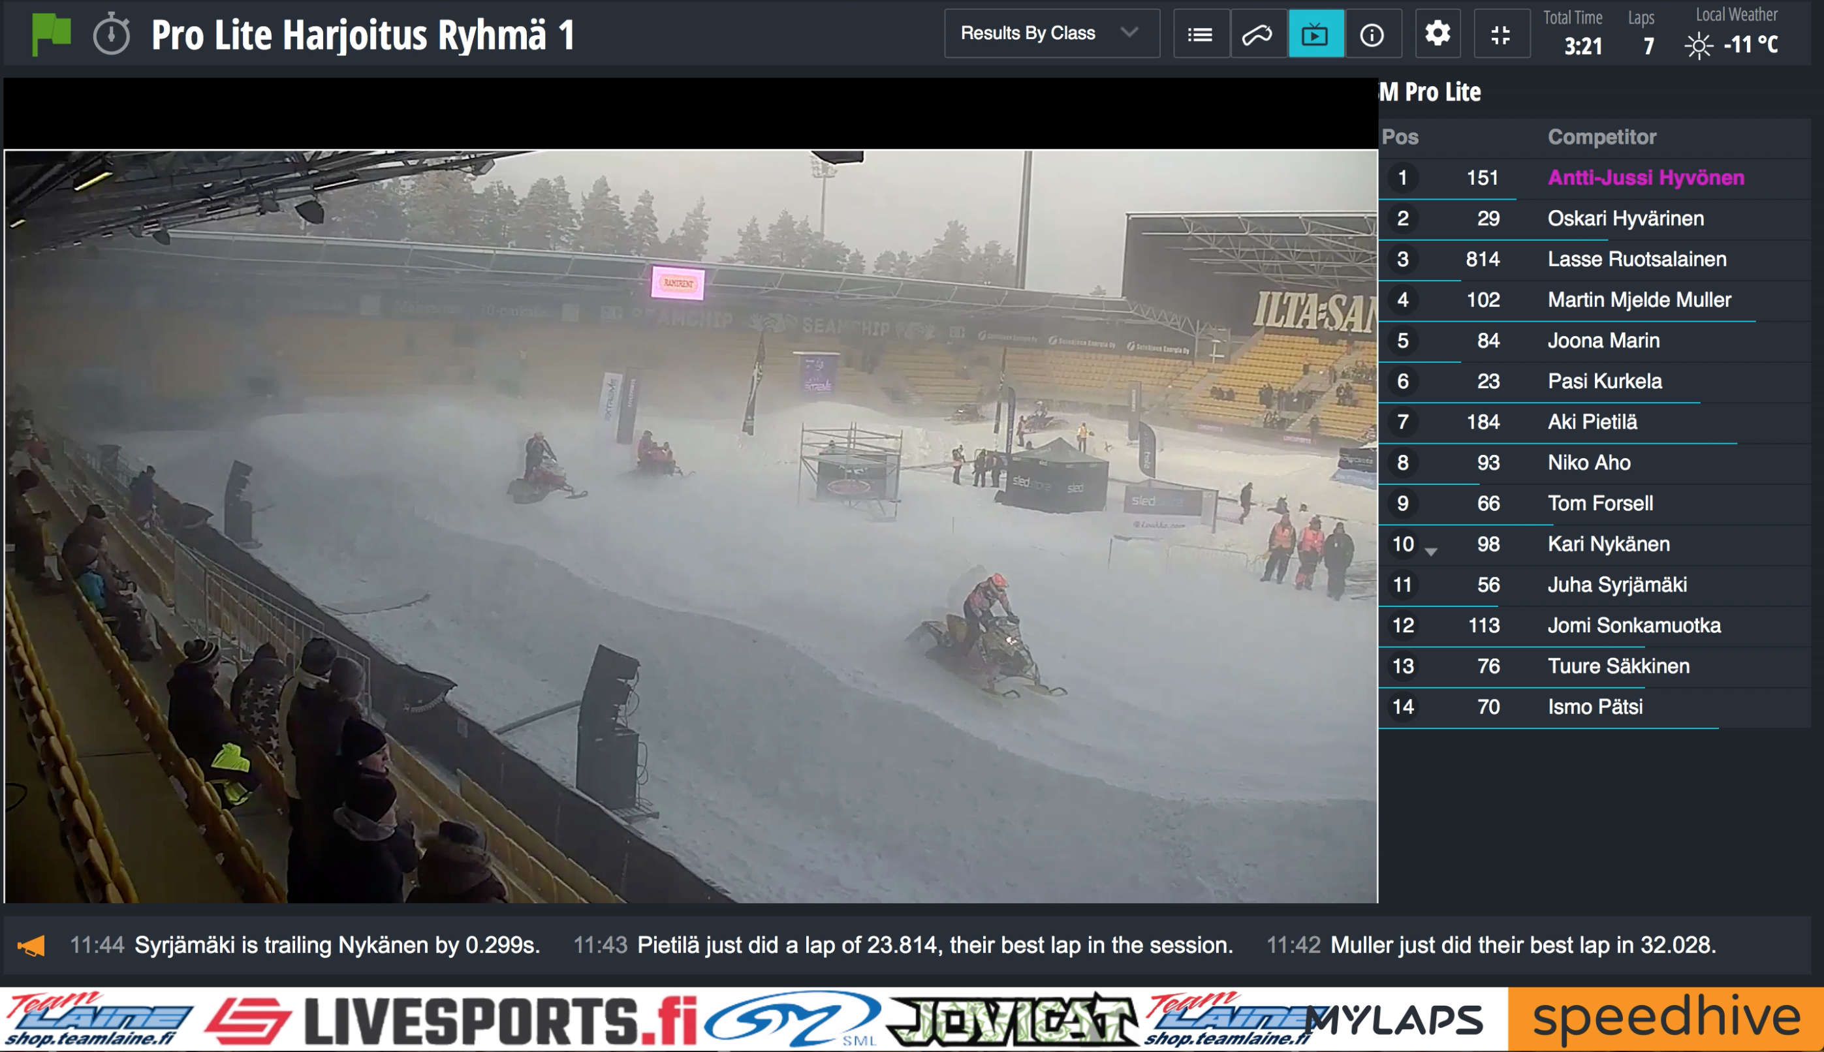This screenshot has width=1824, height=1052.
Task: Click the green flag status icon
Action: pyautogui.click(x=50, y=35)
